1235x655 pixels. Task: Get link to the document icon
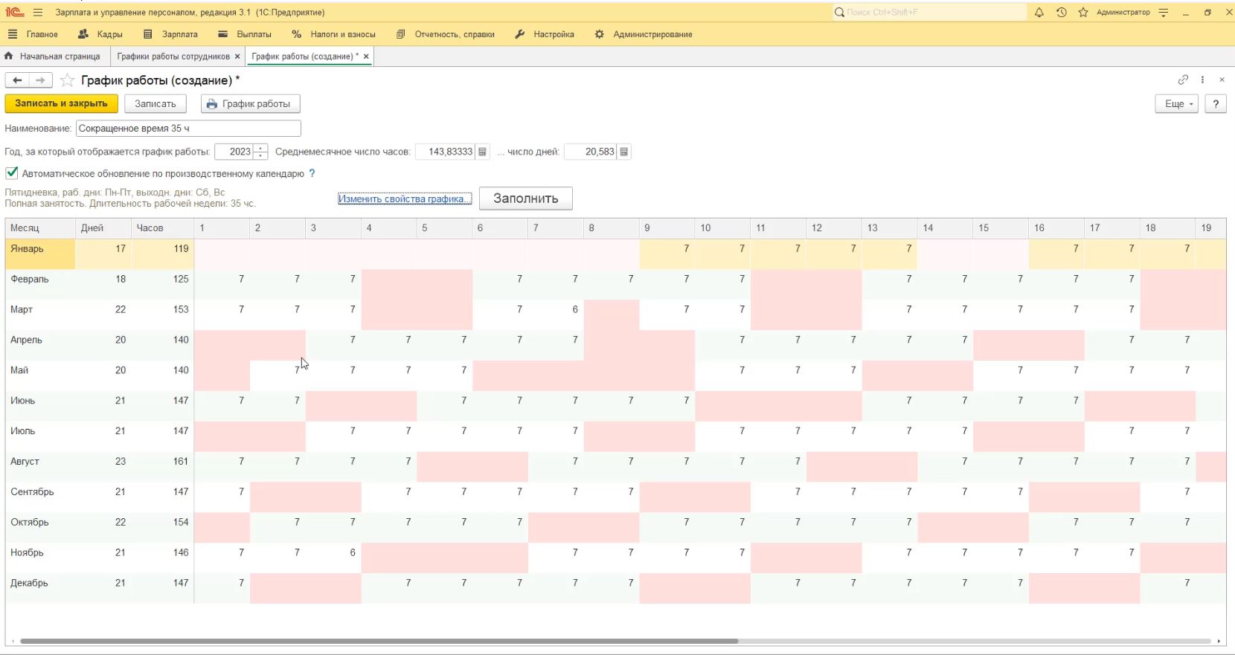(1183, 80)
